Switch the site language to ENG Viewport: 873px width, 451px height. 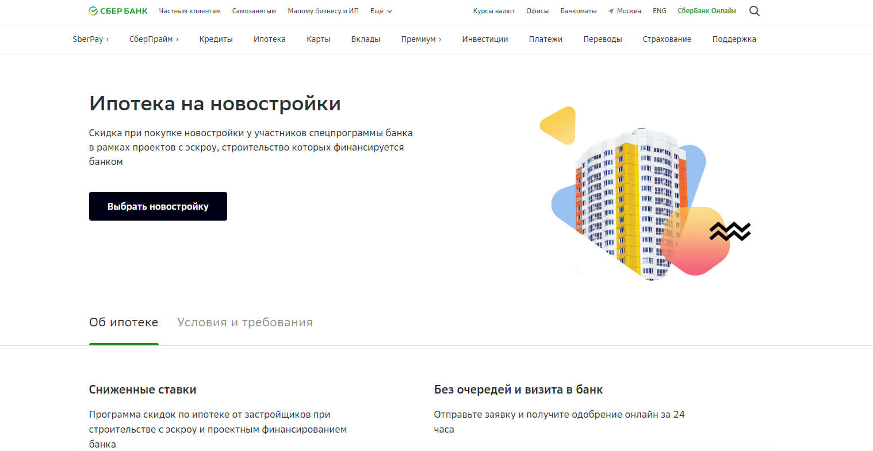660,11
